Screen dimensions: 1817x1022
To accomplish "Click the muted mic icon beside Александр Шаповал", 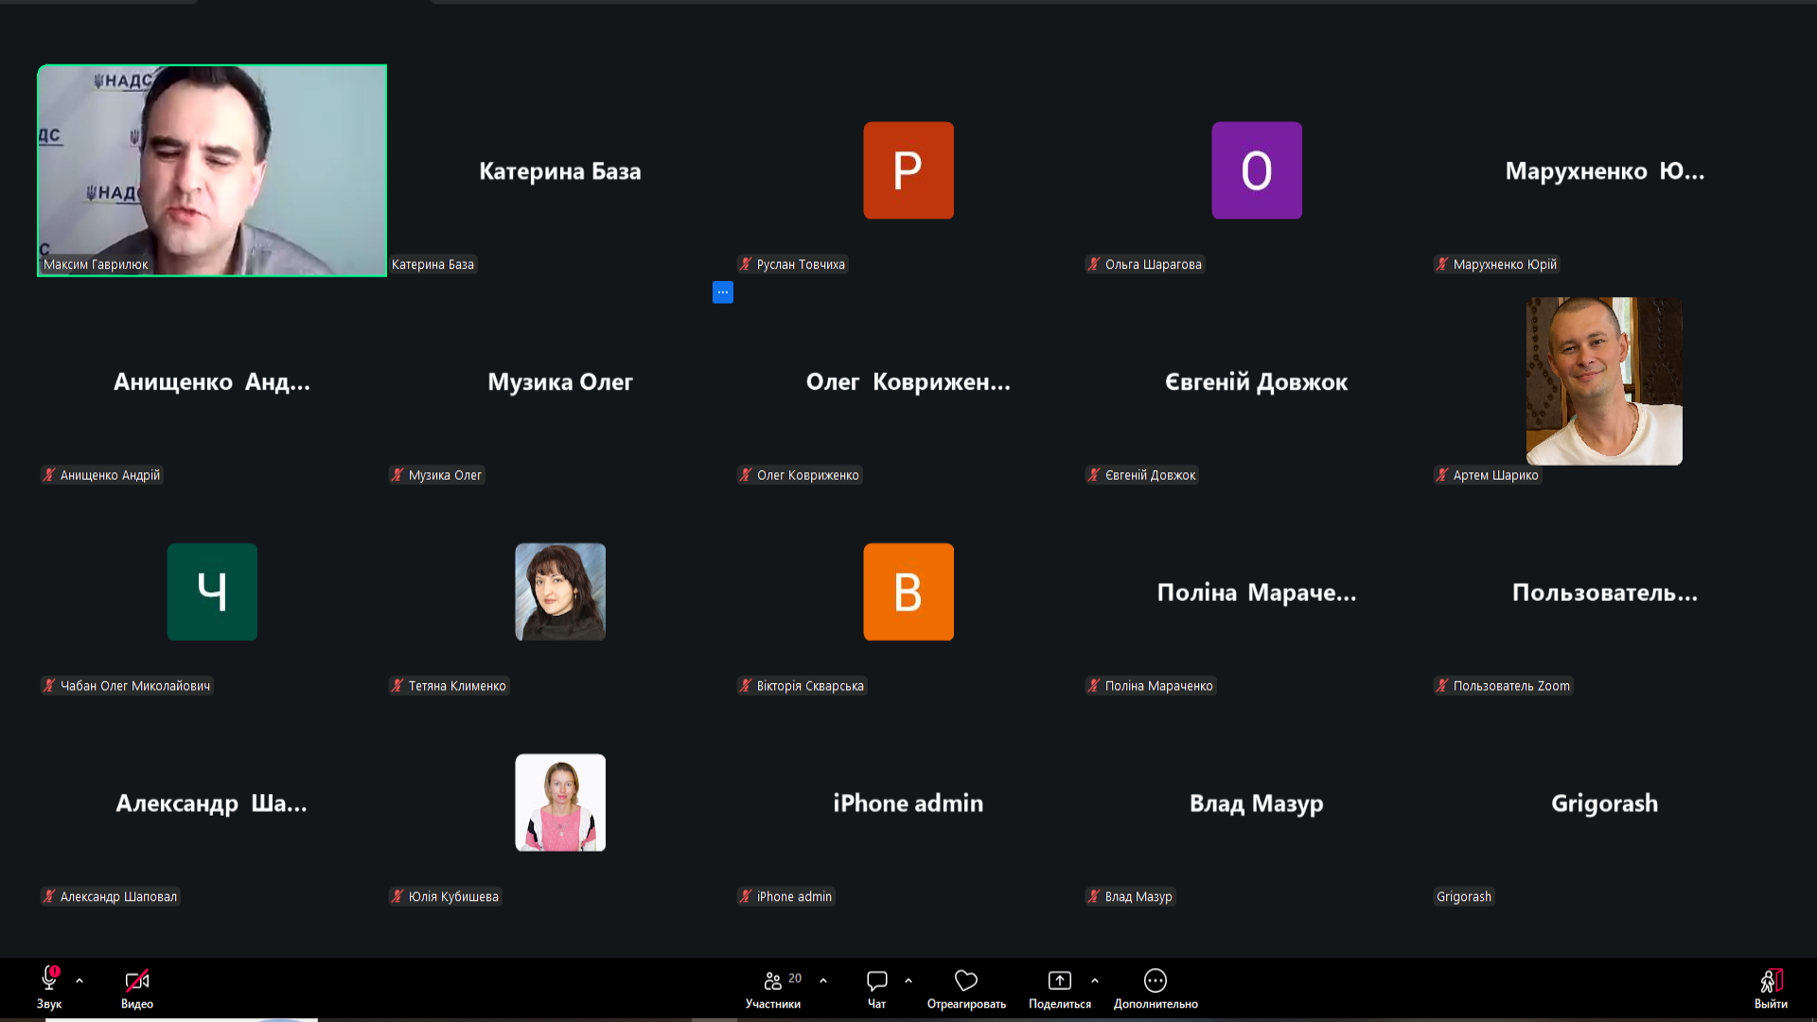I will click(49, 896).
